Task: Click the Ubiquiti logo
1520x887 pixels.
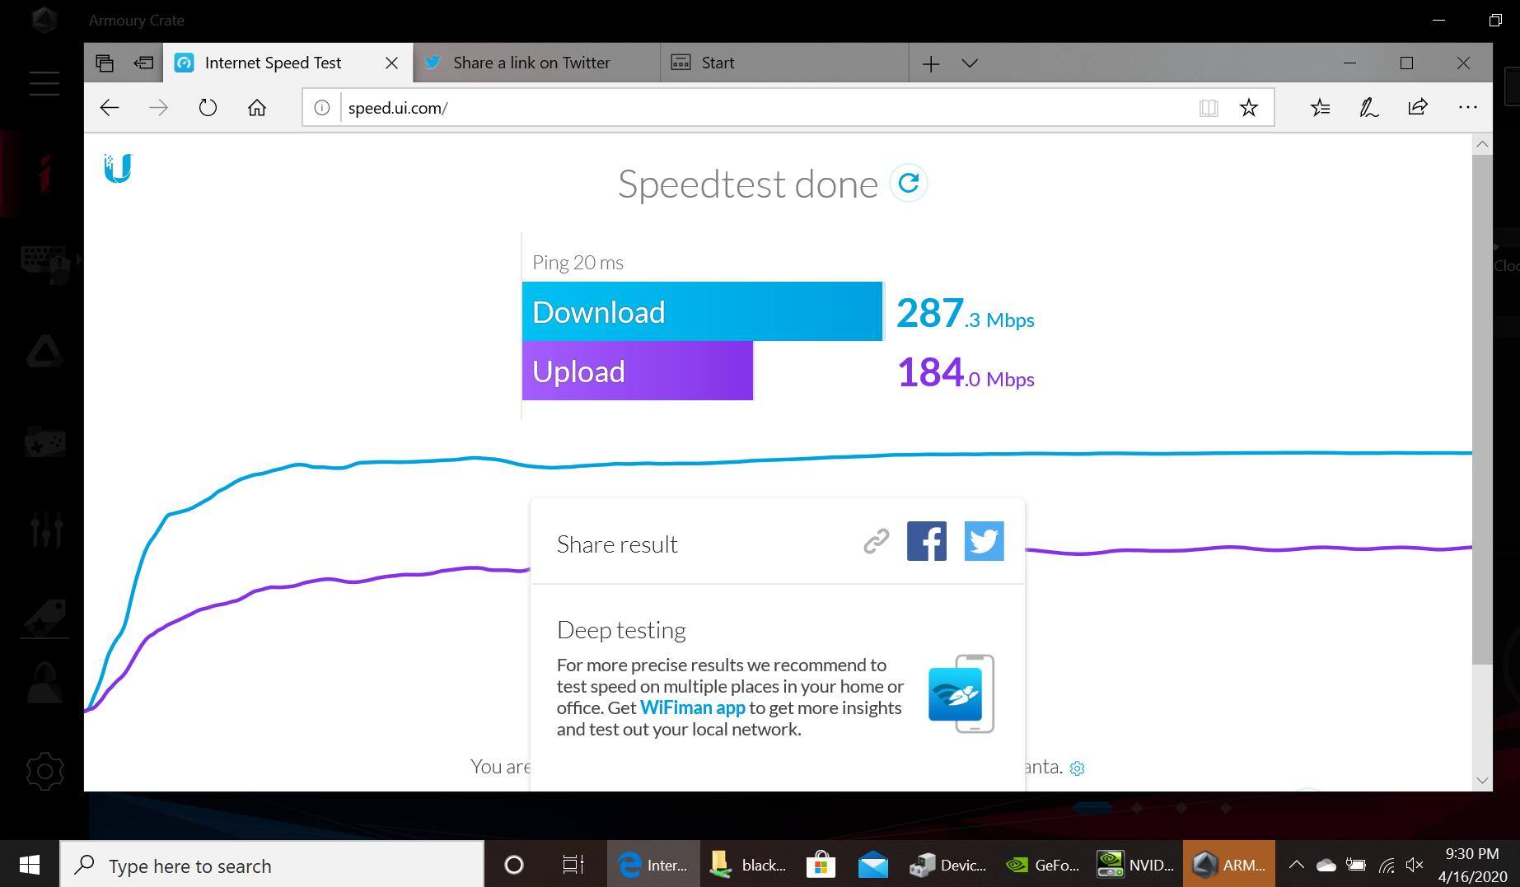Action: point(118,168)
